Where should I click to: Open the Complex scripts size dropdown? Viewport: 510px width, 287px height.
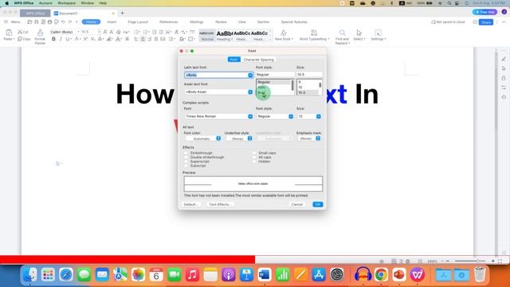319,116
